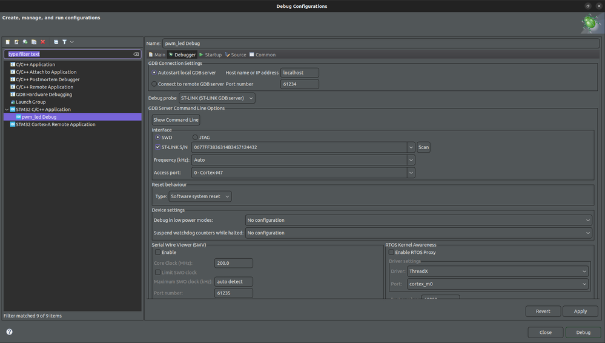Click the Revert button
This screenshot has height=343, width=605.
[543, 311]
